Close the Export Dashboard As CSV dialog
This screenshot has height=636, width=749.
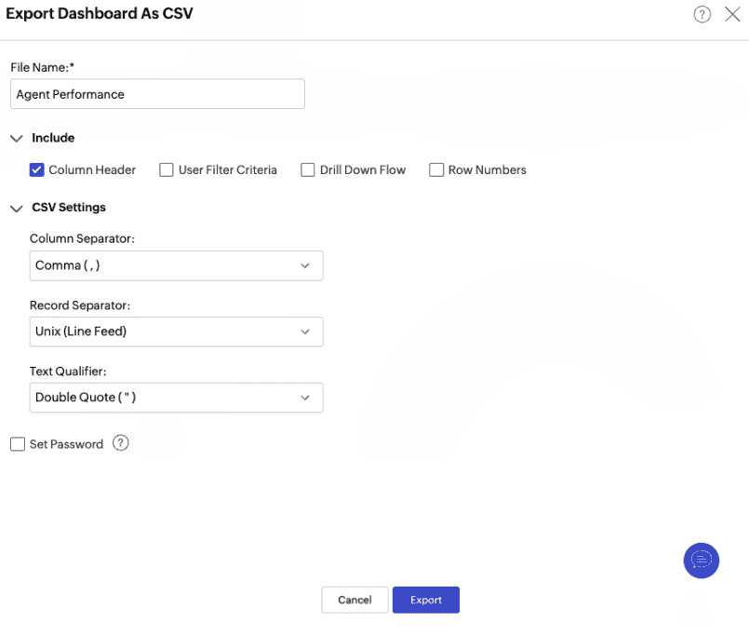[x=732, y=14]
